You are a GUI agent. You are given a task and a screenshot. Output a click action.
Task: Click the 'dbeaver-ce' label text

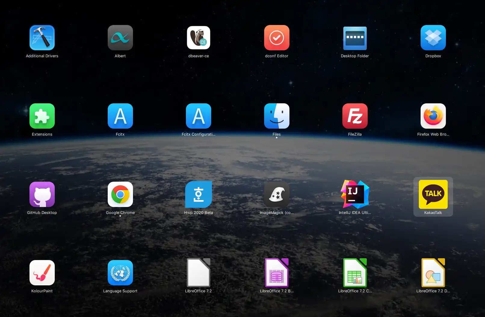pyautogui.click(x=199, y=56)
